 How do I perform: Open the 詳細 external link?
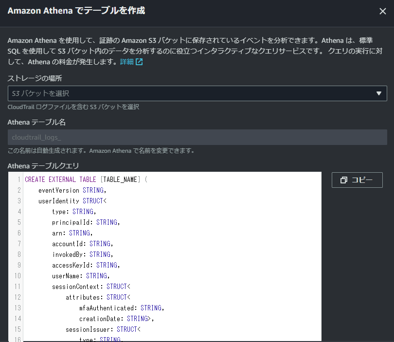pyautogui.click(x=126, y=62)
